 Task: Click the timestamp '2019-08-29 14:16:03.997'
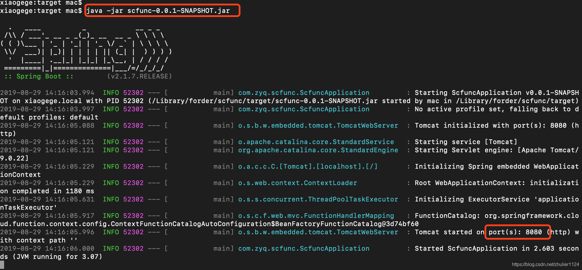(x=47, y=109)
